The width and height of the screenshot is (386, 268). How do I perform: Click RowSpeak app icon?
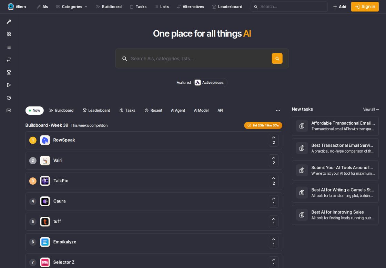[x=45, y=140]
